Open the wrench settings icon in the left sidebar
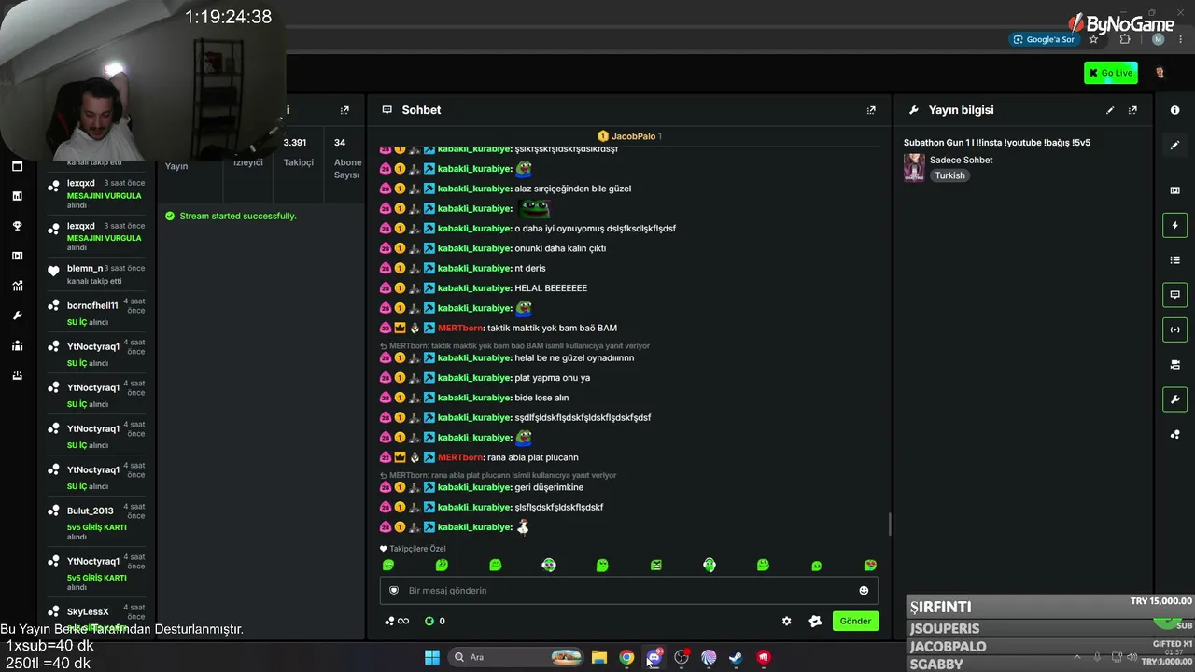Viewport: 1195px width, 672px height. 17,315
